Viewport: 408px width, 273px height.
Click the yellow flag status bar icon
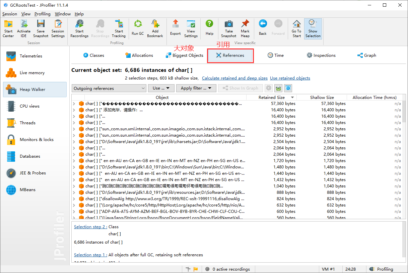(196, 269)
